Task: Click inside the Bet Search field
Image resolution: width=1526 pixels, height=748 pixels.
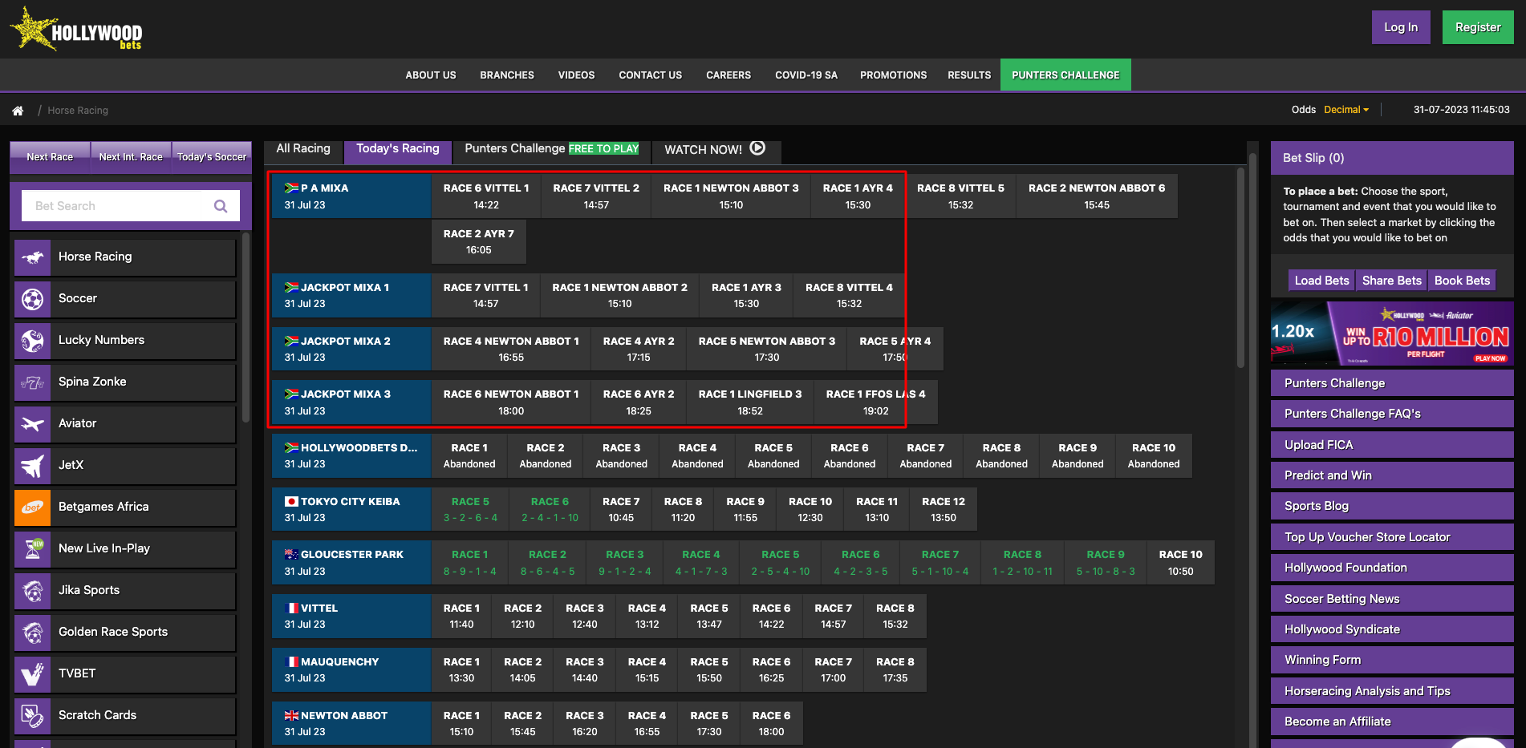Action: 120,205
